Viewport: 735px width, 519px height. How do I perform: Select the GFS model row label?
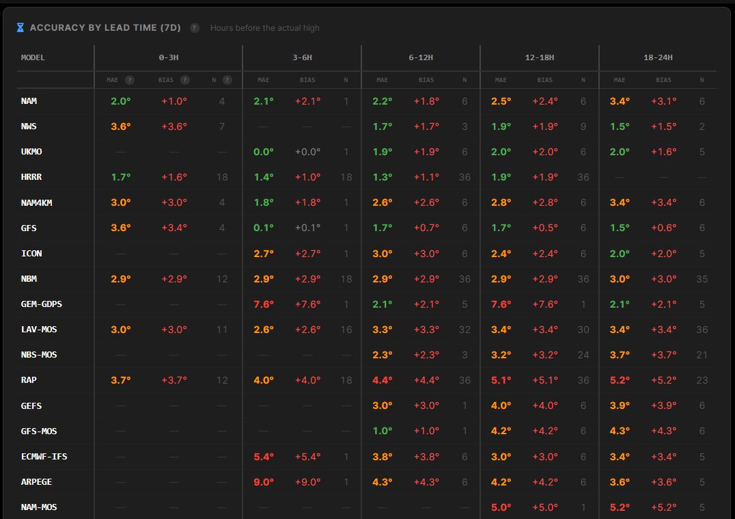click(29, 228)
